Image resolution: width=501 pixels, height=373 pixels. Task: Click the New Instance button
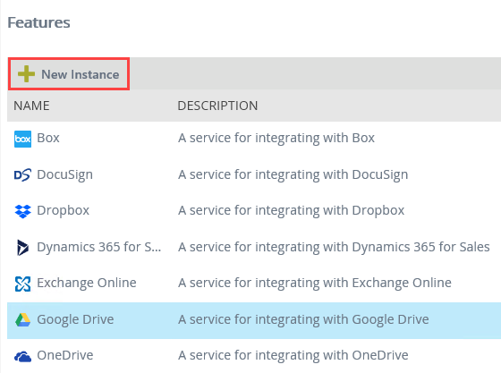(x=69, y=74)
